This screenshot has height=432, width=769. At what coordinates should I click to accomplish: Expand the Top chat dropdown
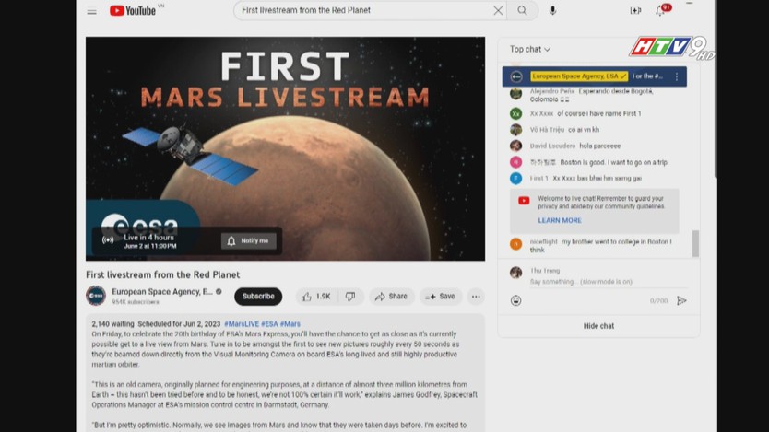[529, 50]
